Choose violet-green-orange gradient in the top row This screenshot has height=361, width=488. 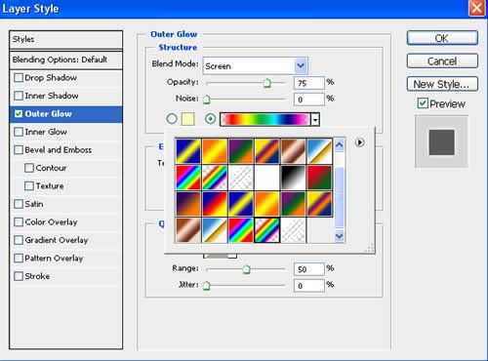click(240, 151)
